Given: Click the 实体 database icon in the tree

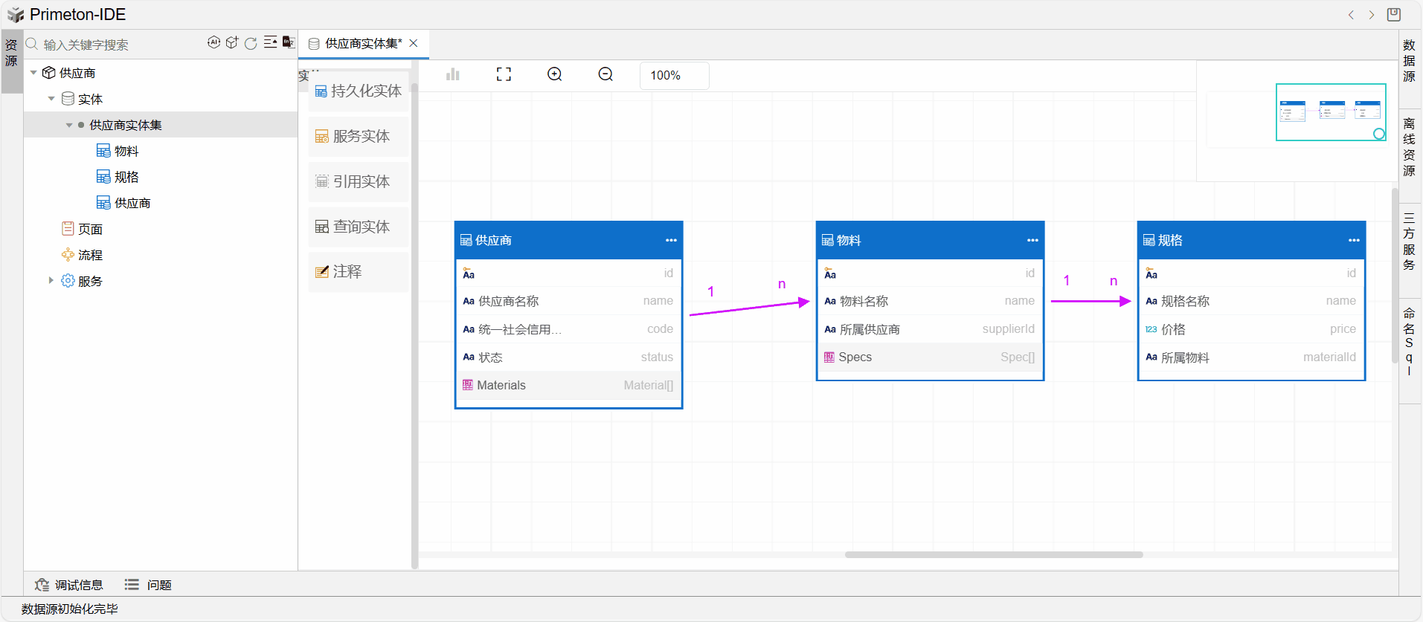Looking at the screenshot, I should click(68, 99).
